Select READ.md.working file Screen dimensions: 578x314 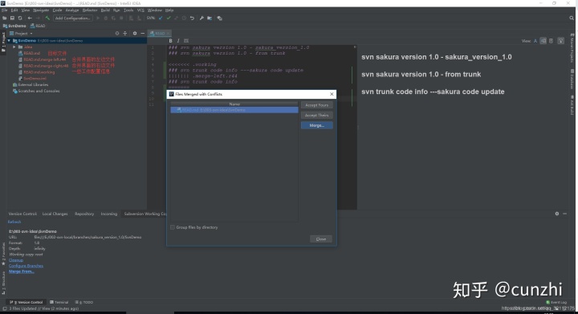pyautogui.click(x=39, y=71)
